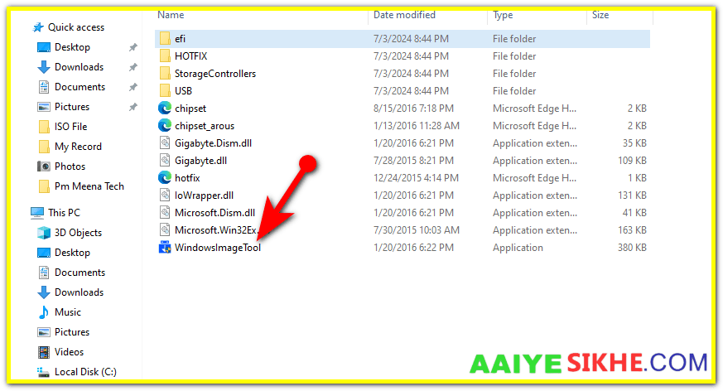
Task: Open My Record folder in sidebar
Action: tap(78, 146)
